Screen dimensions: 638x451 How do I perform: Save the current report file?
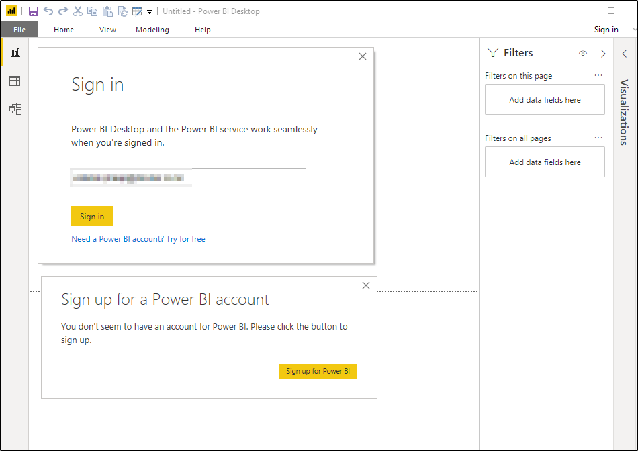pos(33,11)
